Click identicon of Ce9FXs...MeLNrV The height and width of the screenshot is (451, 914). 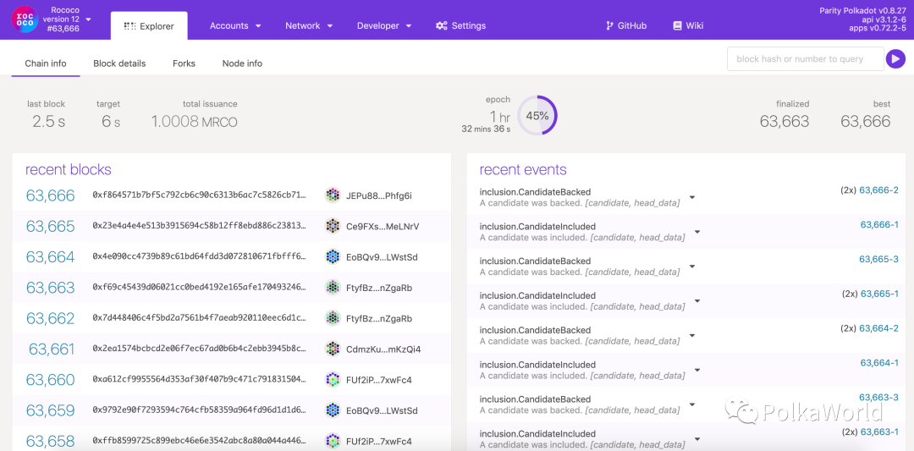click(333, 225)
